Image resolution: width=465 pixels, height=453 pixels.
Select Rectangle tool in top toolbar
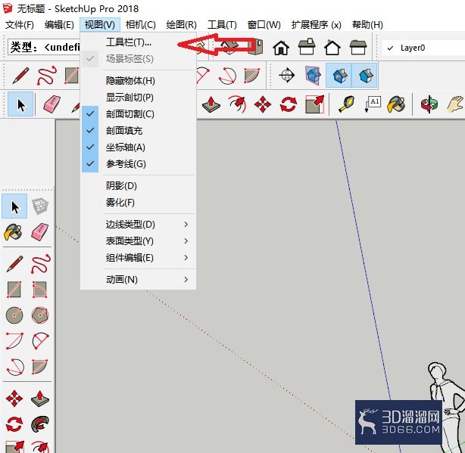(x=72, y=75)
